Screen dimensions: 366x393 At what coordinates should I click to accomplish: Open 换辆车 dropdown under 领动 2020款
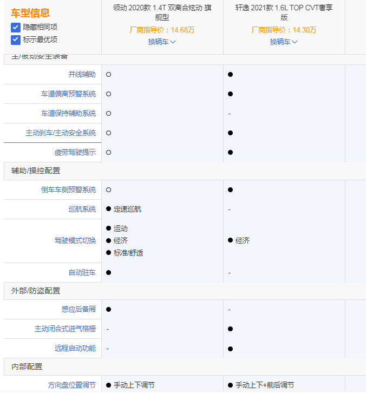pyautogui.click(x=162, y=42)
